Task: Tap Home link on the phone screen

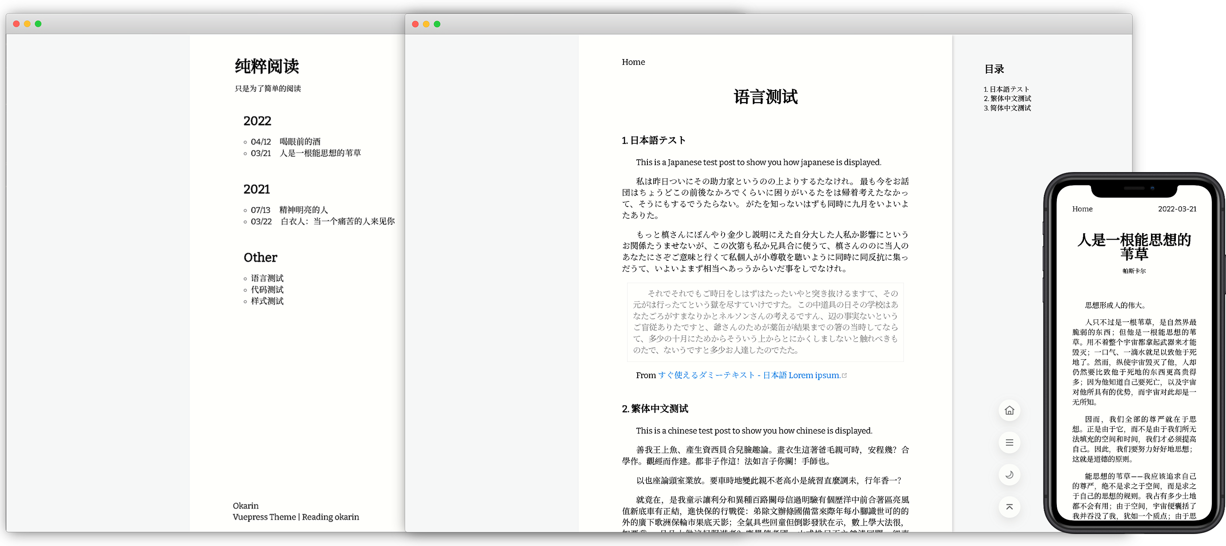Action: pyautogui.click(x=1082, y=209)
